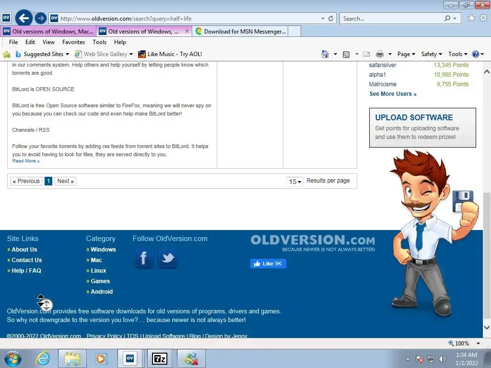
Task: Click the blank new tab button
Action: 294,31
